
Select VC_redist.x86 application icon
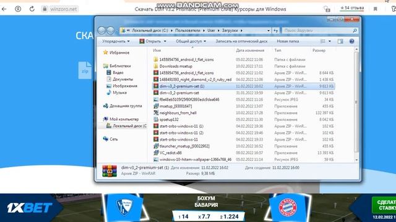click(x=156, y=153)
